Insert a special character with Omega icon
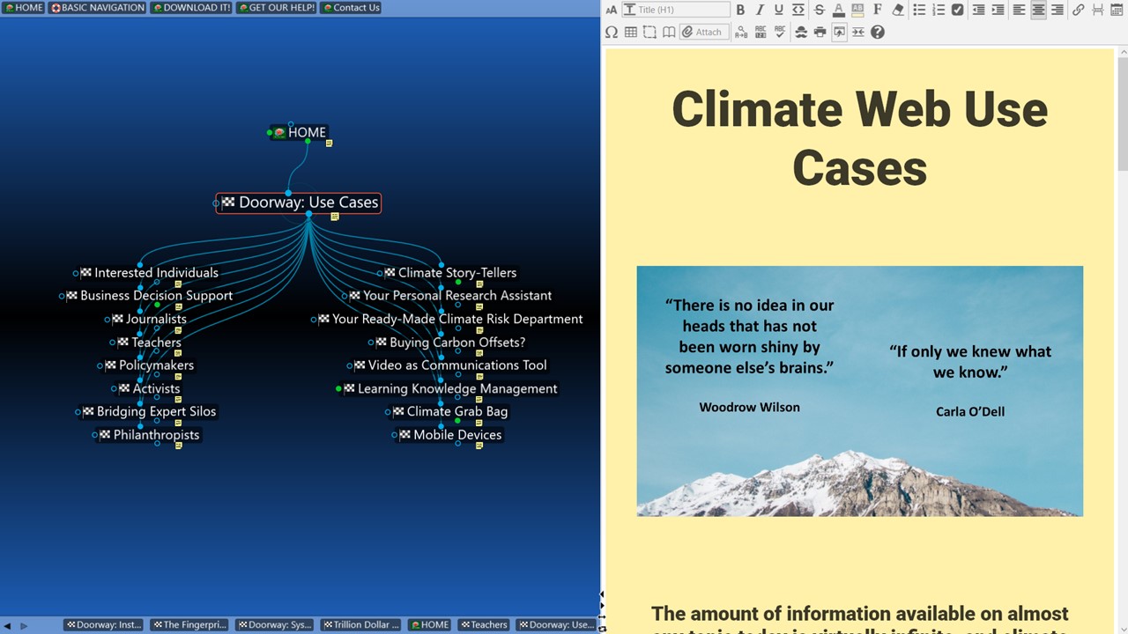 (x=612, y=32)
